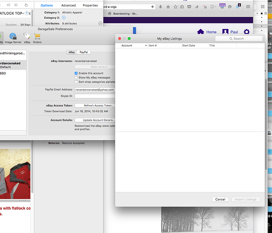Click the paper plane share icon

(196, 7)
